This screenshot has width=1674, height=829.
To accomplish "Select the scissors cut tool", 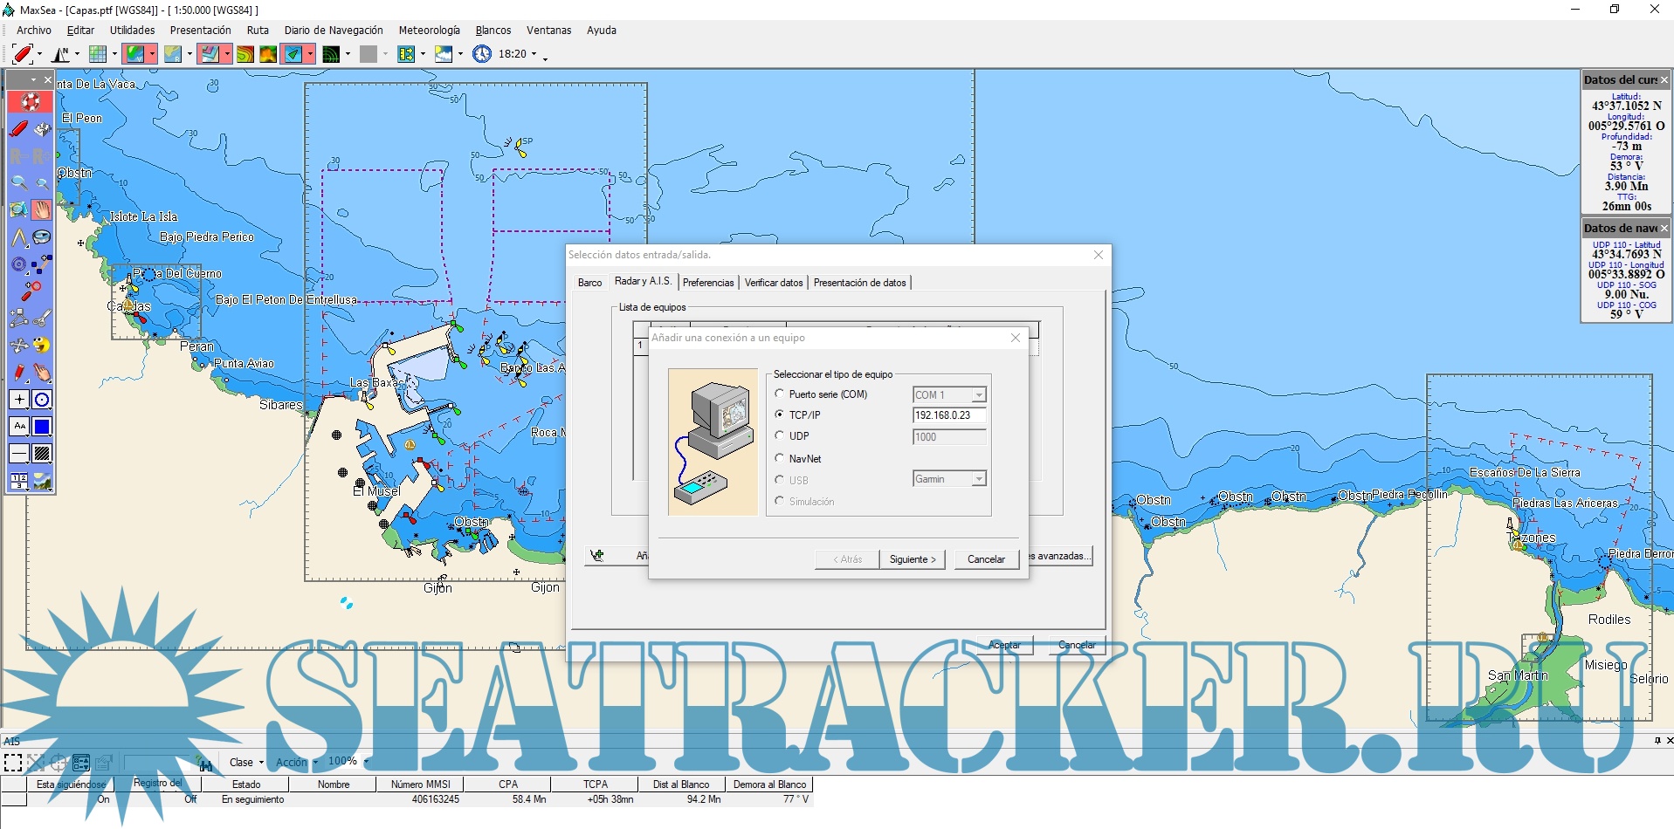I will 42,319.
